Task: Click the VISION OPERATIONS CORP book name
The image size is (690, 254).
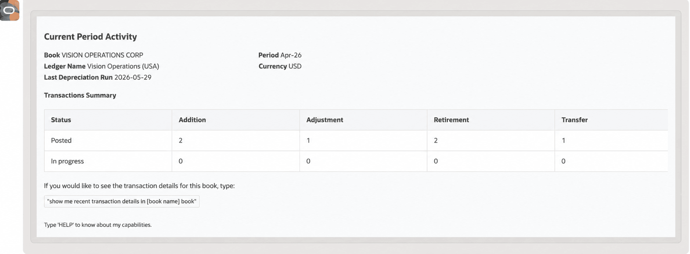Action: pyautogui.click(x=102, y=55)
